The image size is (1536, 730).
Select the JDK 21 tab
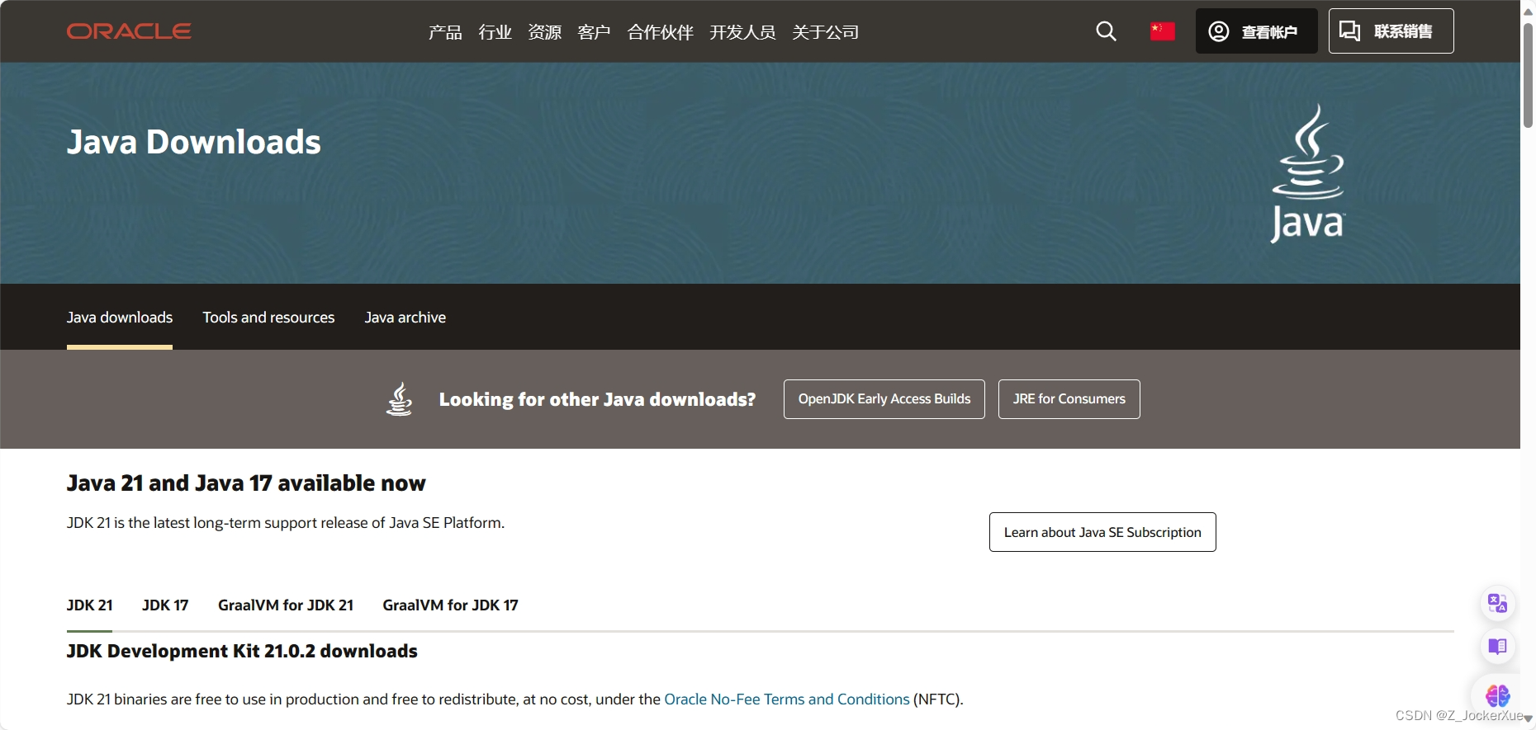click(x=89, y=605)
